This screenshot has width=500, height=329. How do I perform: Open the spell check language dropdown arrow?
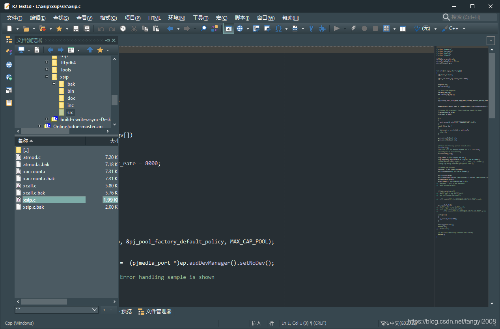435,29
